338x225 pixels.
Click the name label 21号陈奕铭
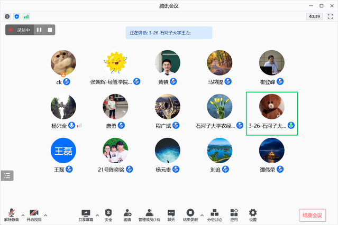[111, 170]
